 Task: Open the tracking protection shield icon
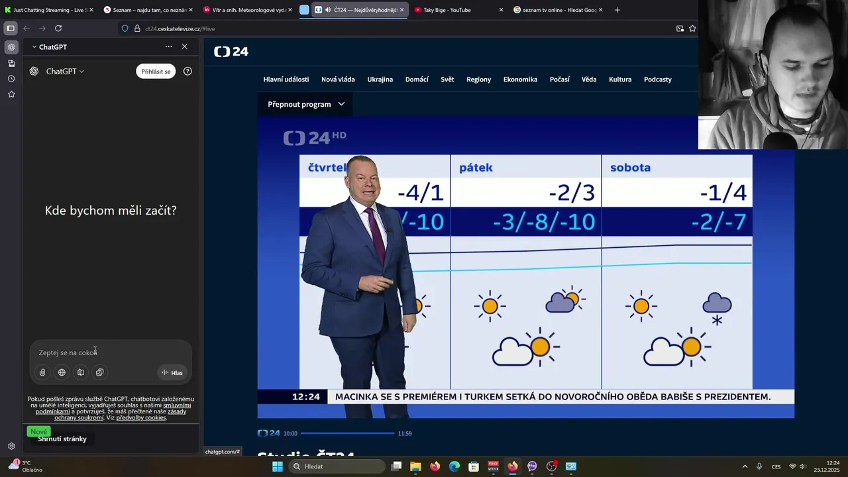125,28
